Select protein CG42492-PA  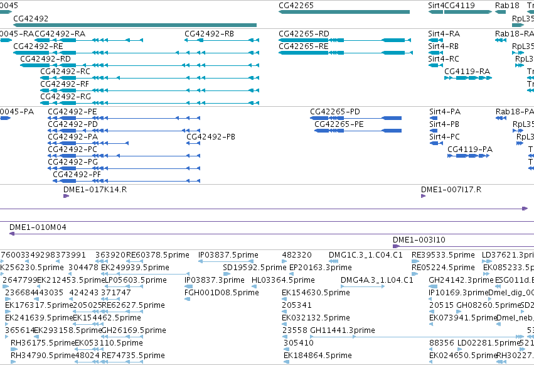coord(88,143)
